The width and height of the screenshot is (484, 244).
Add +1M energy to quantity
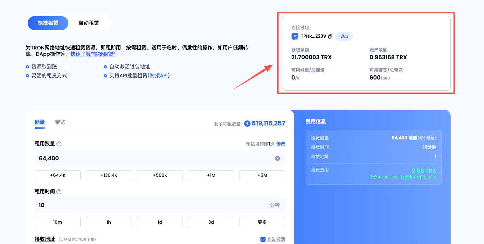click(x=211, y=175)
